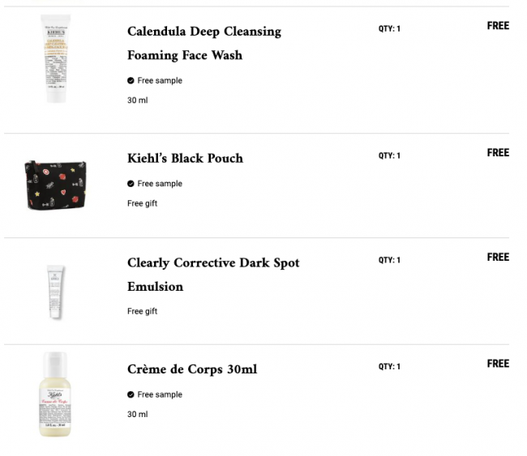Screen dimensions: 527x456
Task: Open the Dark Spot Emulsion tube image
Action: [55, 292]
